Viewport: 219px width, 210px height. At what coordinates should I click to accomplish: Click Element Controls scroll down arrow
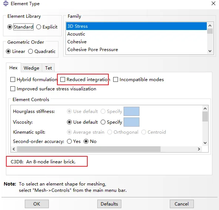pos(205,143)
